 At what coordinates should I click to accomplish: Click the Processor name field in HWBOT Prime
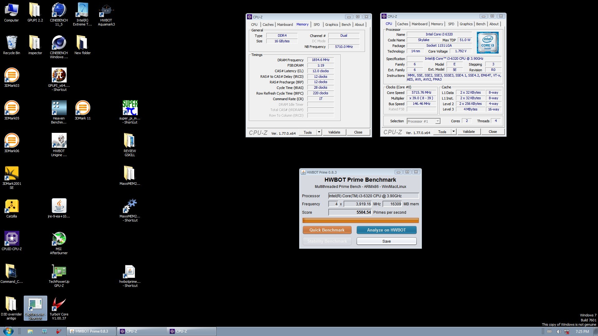click(373, 196)
